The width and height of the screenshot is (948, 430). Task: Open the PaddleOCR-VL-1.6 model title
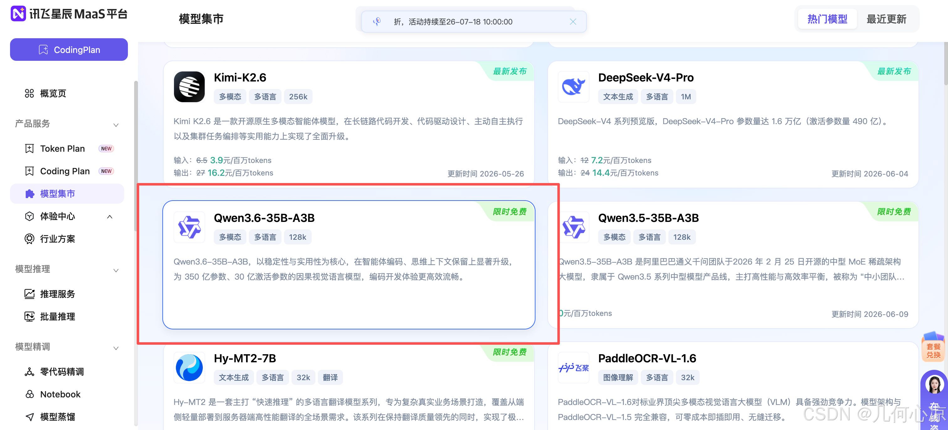647,358
